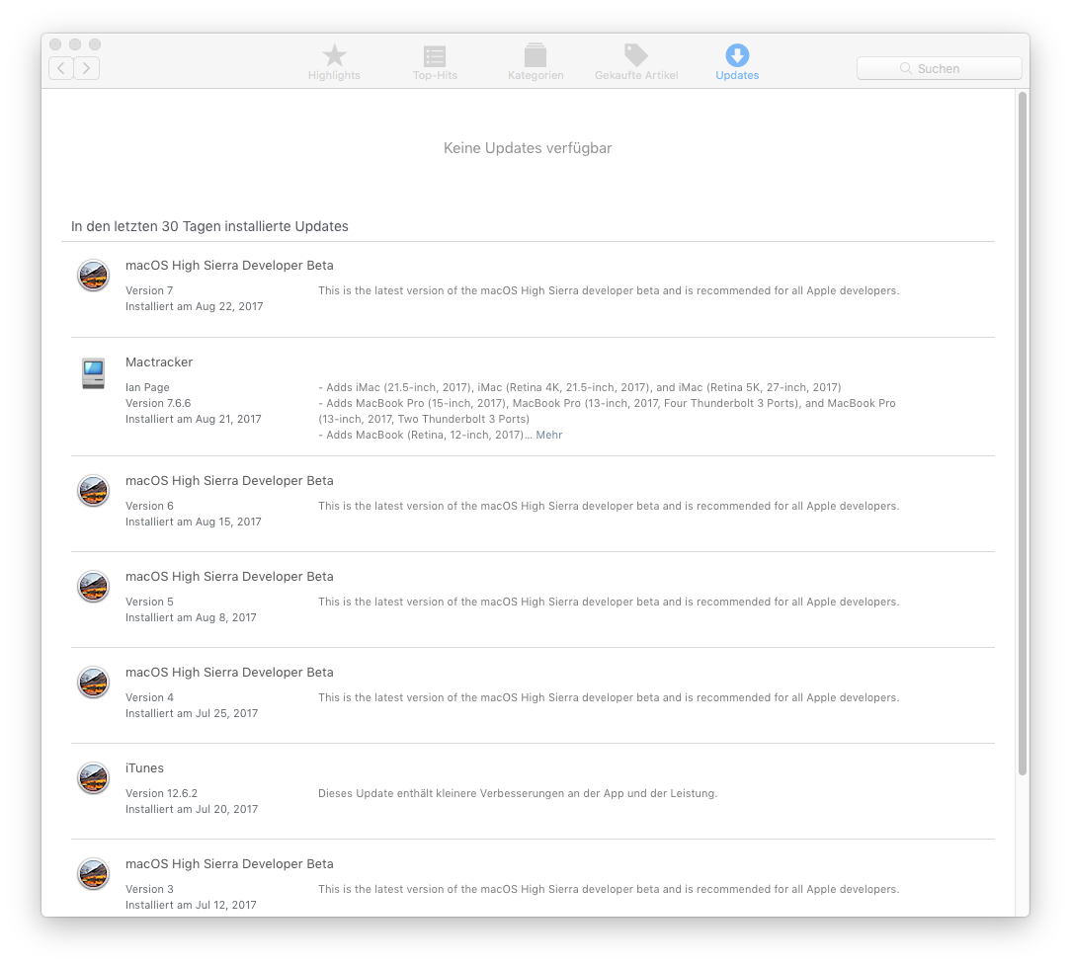Click 'Installiert am Jul 12, 2017'
The width and height of the screenshot is (1071, 966).
pos(191,905)
